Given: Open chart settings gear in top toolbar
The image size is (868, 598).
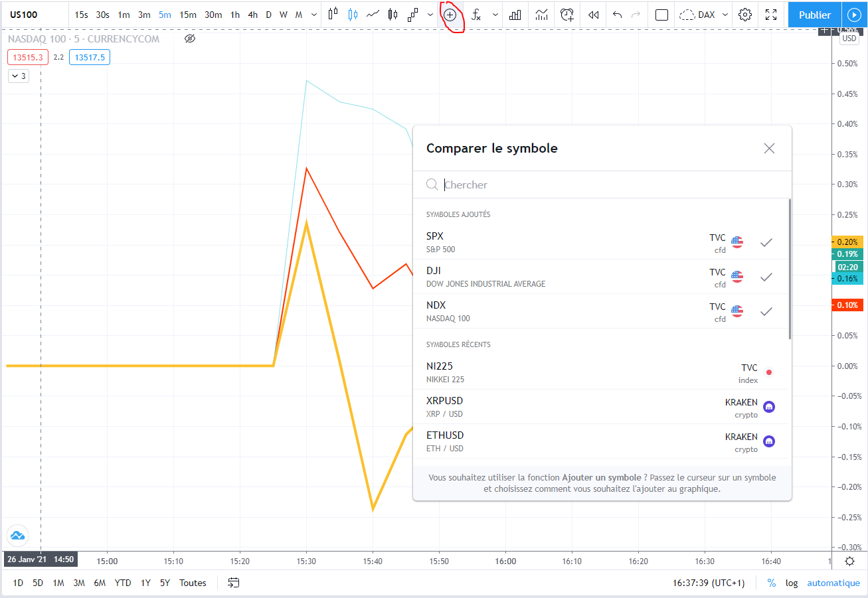Looking at the screenshot, I should tap(745, 15).
